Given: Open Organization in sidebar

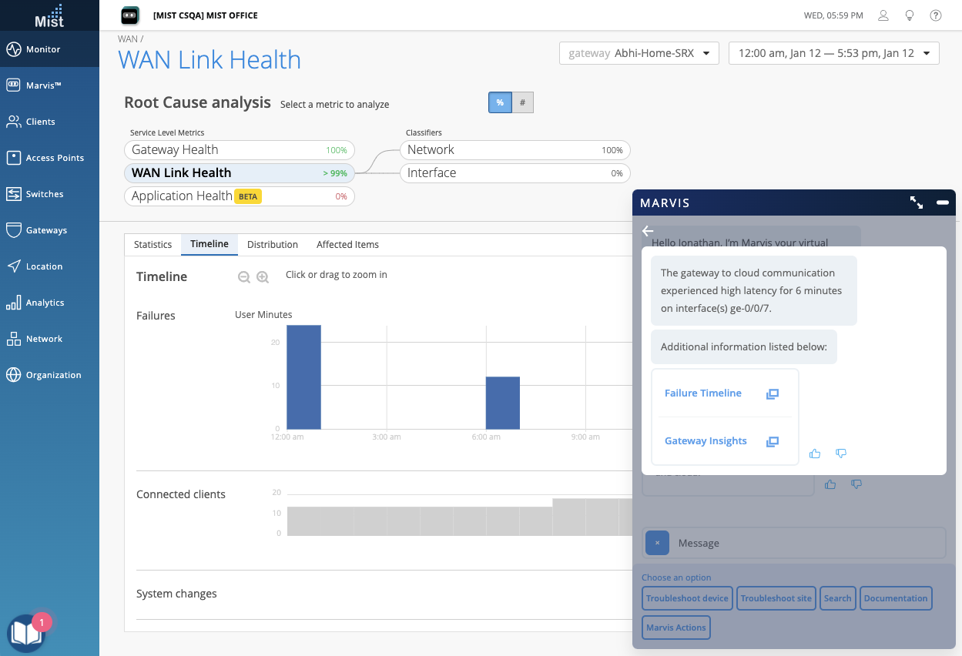Looking at the screenshot, I should [49, 375].
